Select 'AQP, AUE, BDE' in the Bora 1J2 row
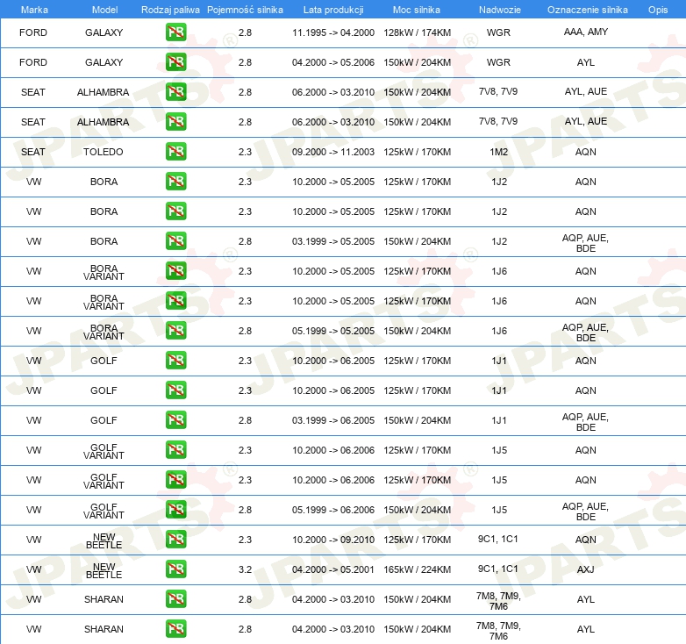Image resolution: width=686 pixels, height=644 pixels. [586, 243]
